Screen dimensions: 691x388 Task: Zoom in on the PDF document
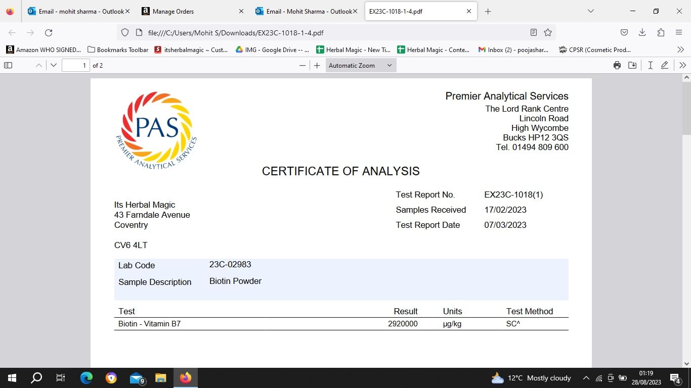click(317, 65)
